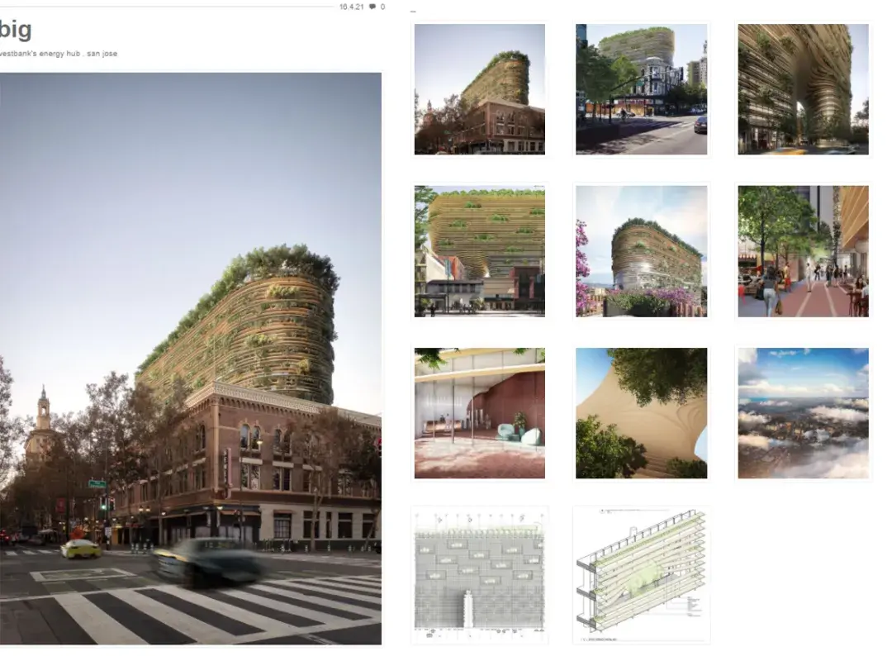Open grayscale elevation drawing thumbnail

point(480,575)
